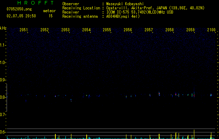Click the 1.1 kHz frequency label
Image resolution: width=219 pixels, height=139 pixels.
[3, 45]
